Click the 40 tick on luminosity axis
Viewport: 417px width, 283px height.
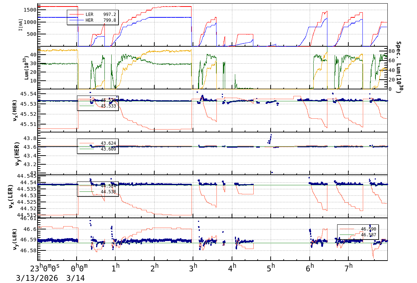click(33, 55)
